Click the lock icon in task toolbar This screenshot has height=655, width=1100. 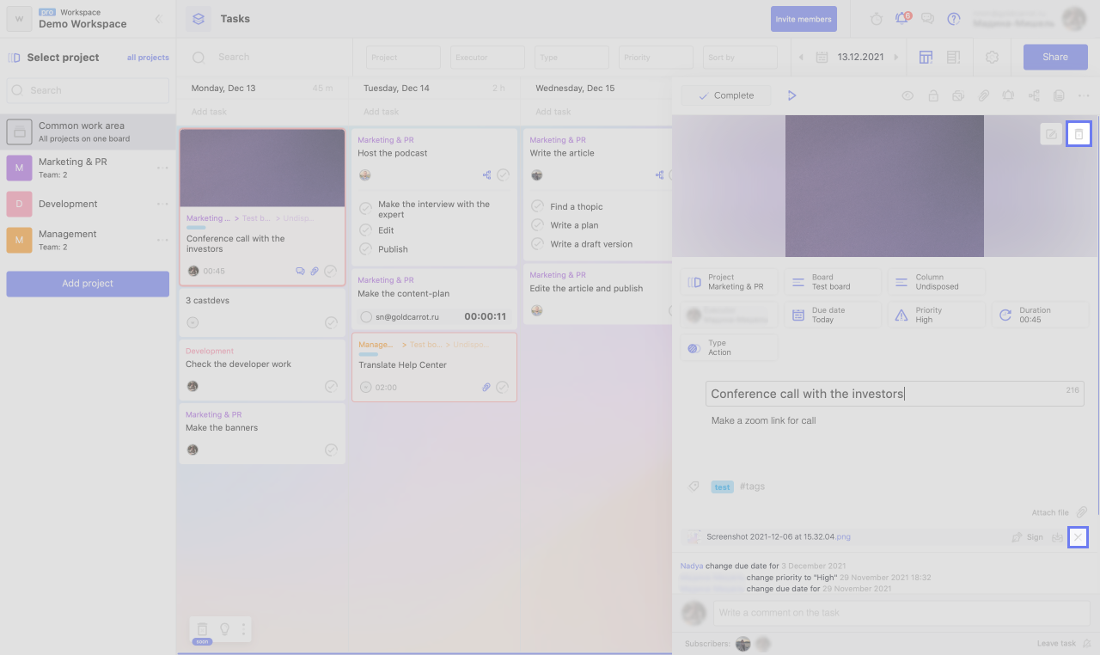(932, 96)
